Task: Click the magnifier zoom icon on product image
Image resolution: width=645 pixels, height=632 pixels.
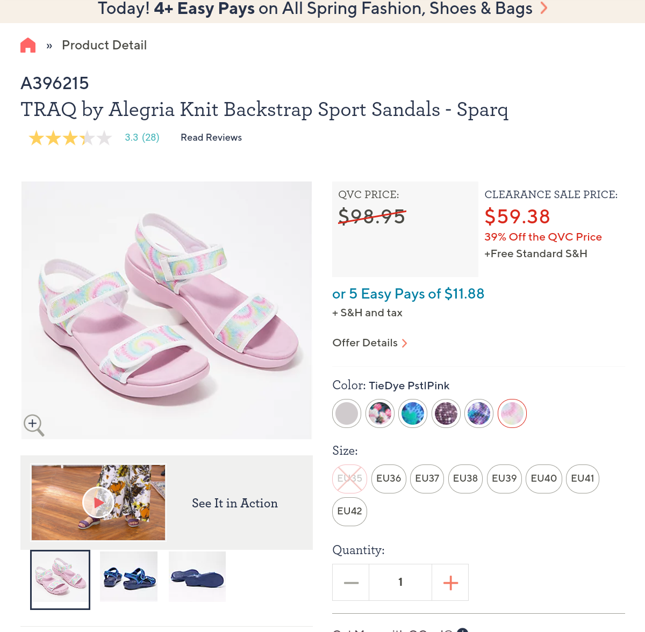Action: [x=33, y=425]
